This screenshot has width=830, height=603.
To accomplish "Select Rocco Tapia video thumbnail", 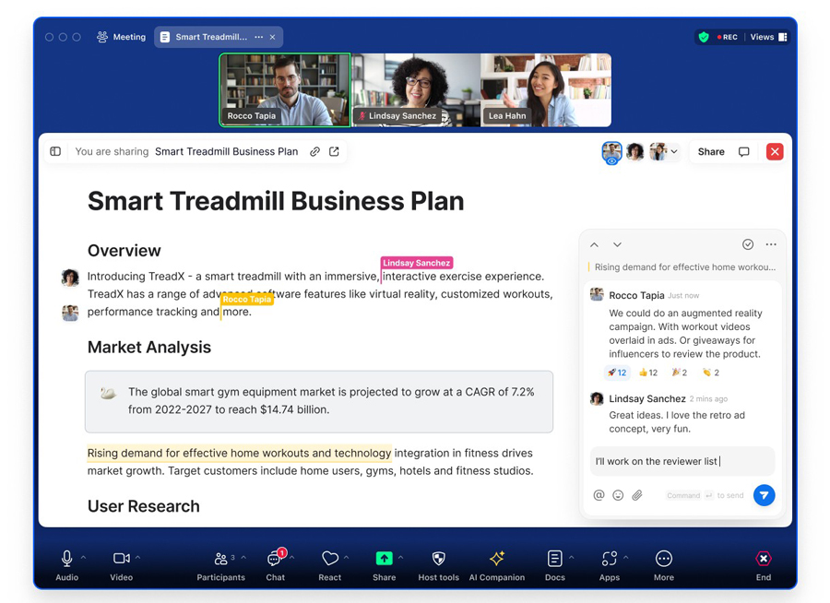I will [x=285, y=90].
